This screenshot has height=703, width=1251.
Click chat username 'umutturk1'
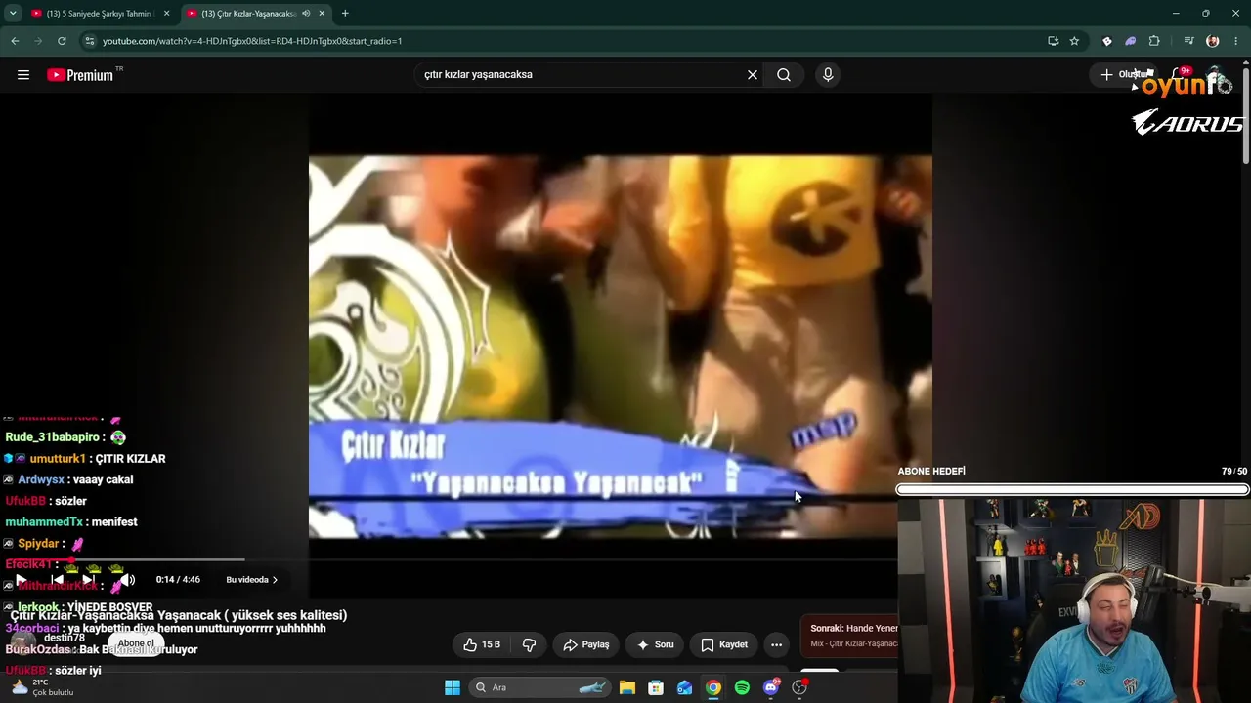[59, 459]
